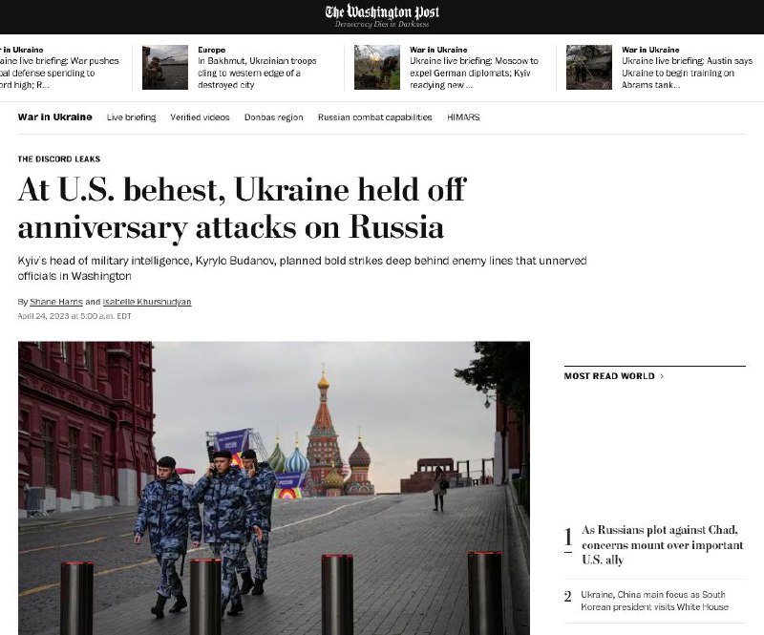Screen dimensions: 764x635
Task: Read most-read story about Russians and Chad
Action: (662, 544)
